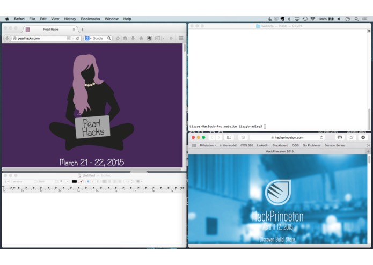Go back in the Pearl Hacks browser window

pos(8,38)
